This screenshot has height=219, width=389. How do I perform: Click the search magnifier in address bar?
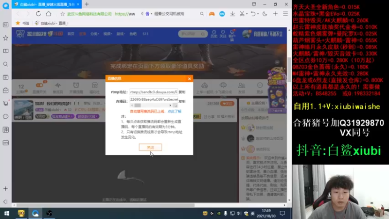pos(202,14)
